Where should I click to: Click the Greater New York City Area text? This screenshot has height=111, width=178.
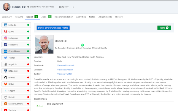(x=42, y=7)
